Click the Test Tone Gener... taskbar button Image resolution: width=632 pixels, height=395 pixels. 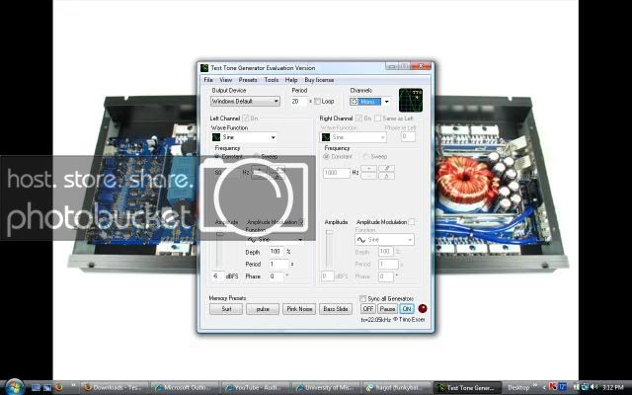(x=467, y=388)
